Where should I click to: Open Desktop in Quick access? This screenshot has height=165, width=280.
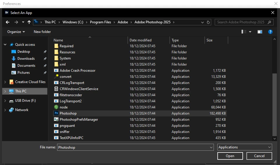pos(24,52)
